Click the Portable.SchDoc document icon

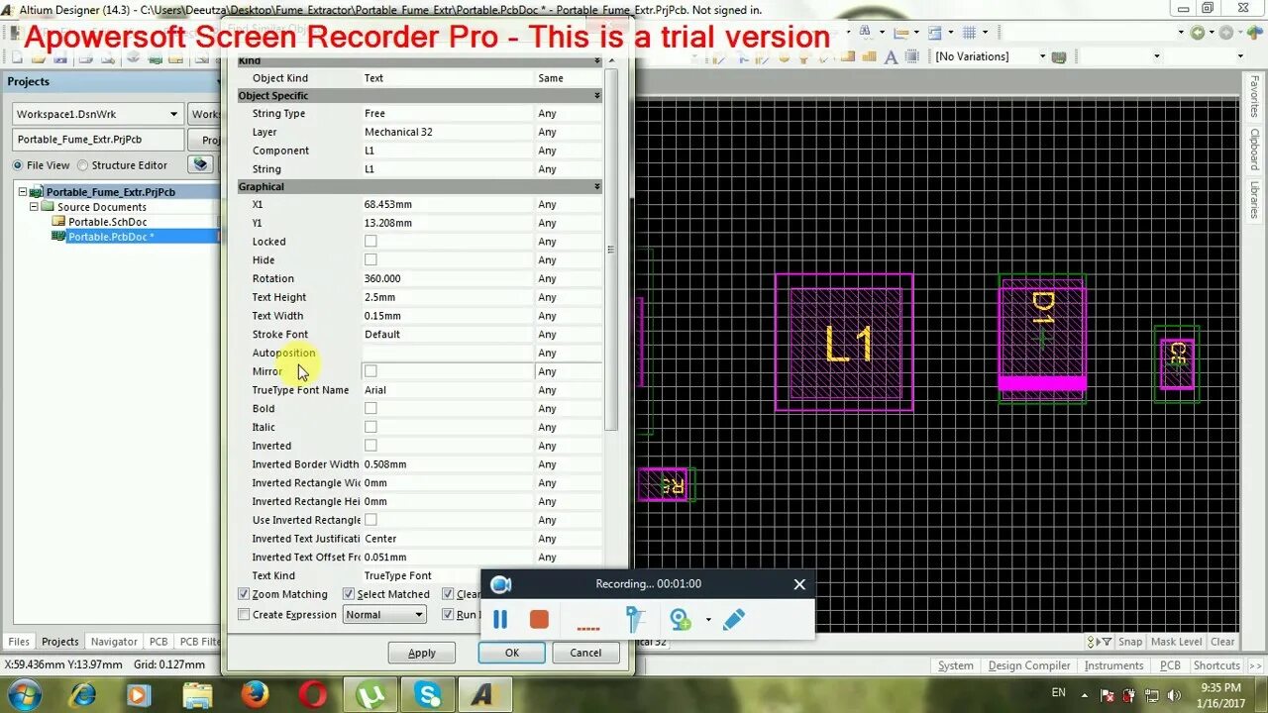coord(58,222)
